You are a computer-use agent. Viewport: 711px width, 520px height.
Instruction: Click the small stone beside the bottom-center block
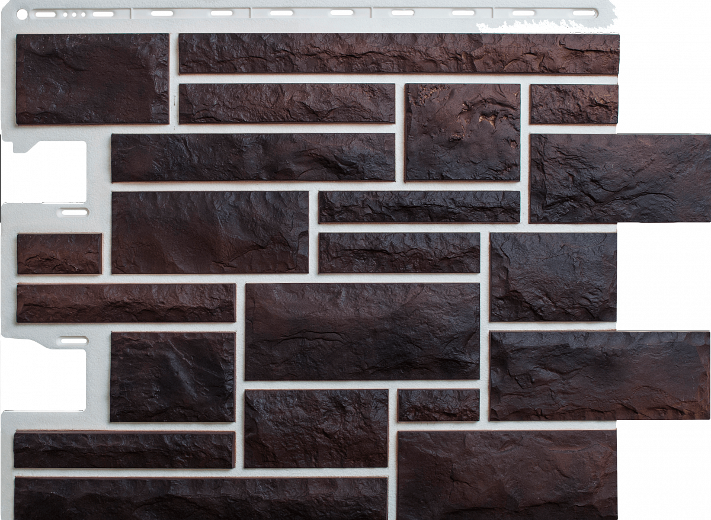[438, 405]
